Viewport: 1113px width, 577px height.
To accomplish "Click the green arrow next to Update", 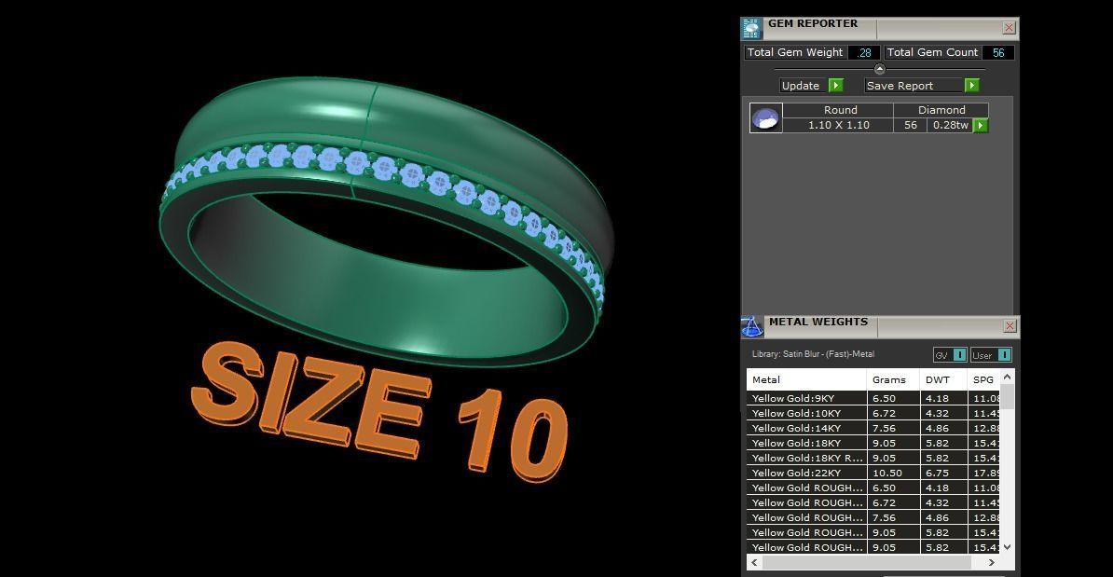I will tap(835, 85).
